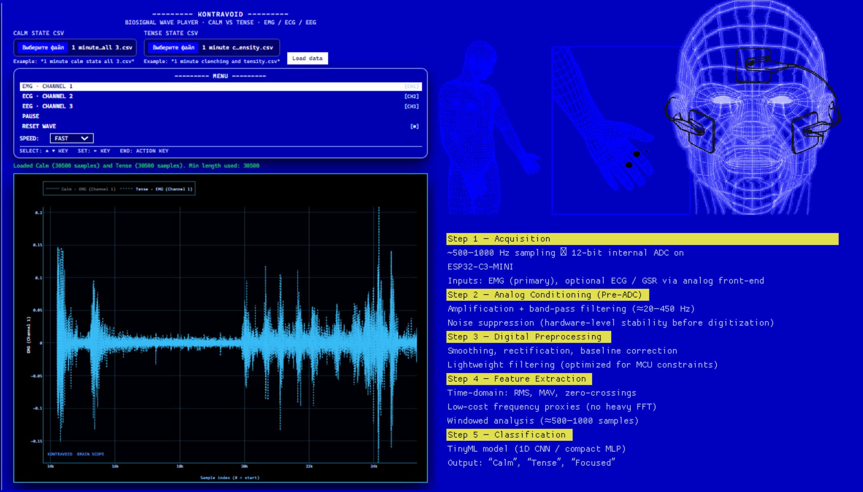
Task: Select ECG · CHANNEL 2 menu entry
Action: tap(48, 96)
